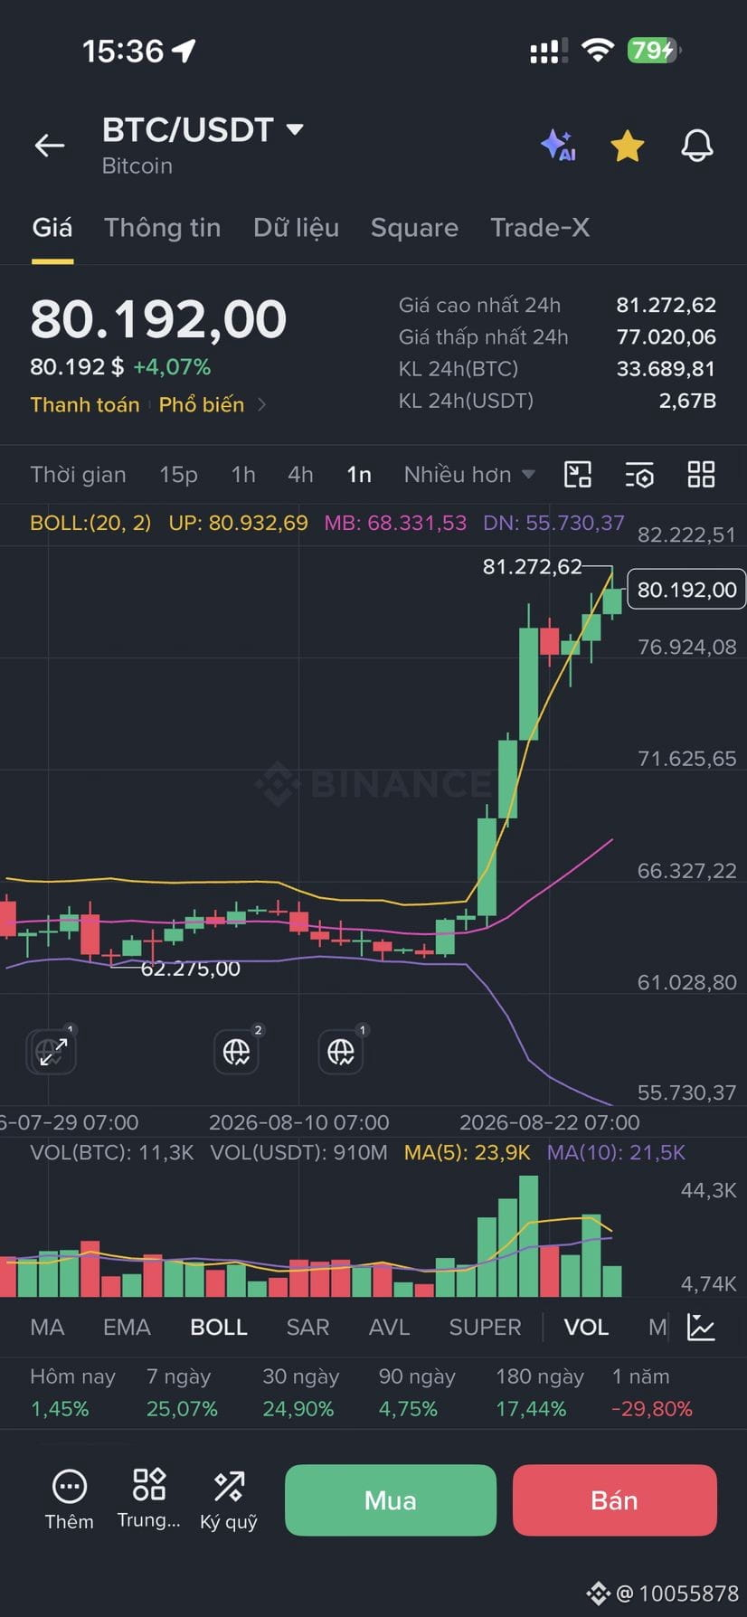Tap 180 ngày 17,44% performance
The height and width of the screenshot is (1617, 747).
(540, 1392)
